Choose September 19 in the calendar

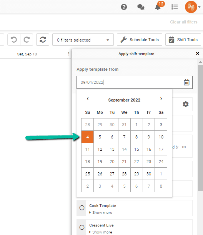click(x=100, y=162)
